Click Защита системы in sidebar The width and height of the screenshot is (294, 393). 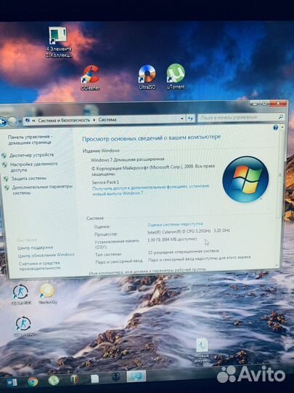point(29,178)
